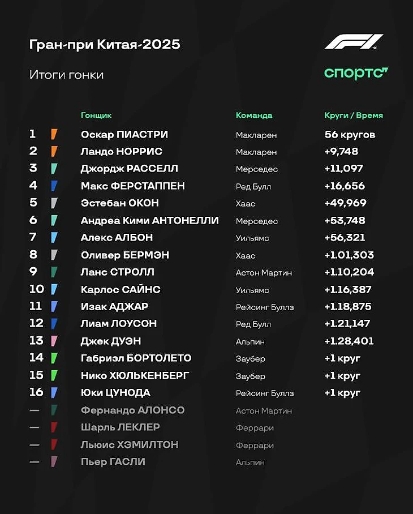Image resolution: width=413 pixels, height=514 pixels.
Task: Click pink Alpine marker beside Джек ДУЭН
Action: point(54,341)
